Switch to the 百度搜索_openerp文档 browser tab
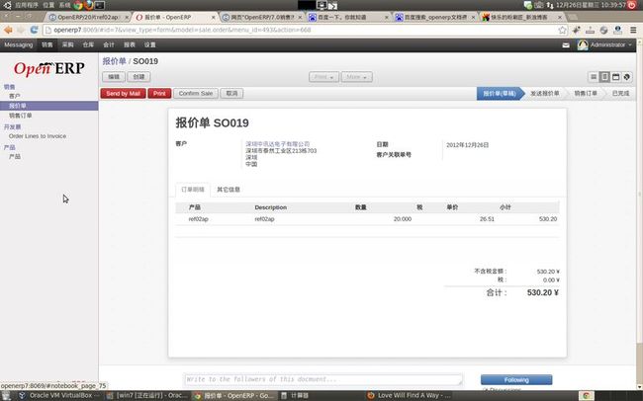This screenshot has width=643, height=401. 434,17
